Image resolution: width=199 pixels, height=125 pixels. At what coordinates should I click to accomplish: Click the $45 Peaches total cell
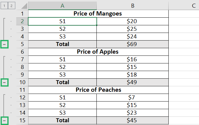[133, 120]
